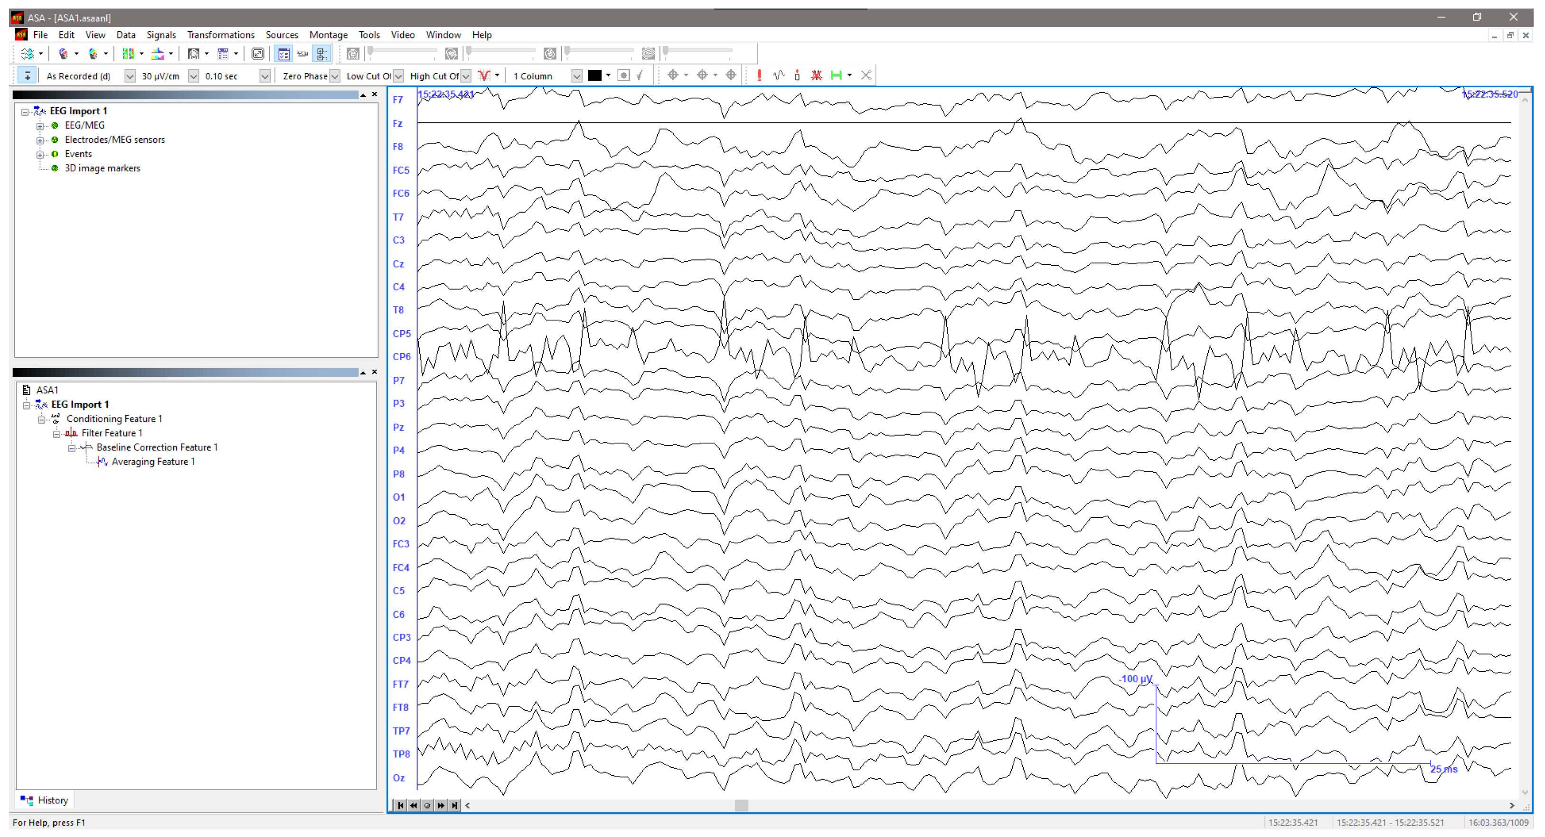Click the waveform signal icon in toolbar
Image resolution: width=1545 pixels, height=837 pixels.
pos(779,75)
